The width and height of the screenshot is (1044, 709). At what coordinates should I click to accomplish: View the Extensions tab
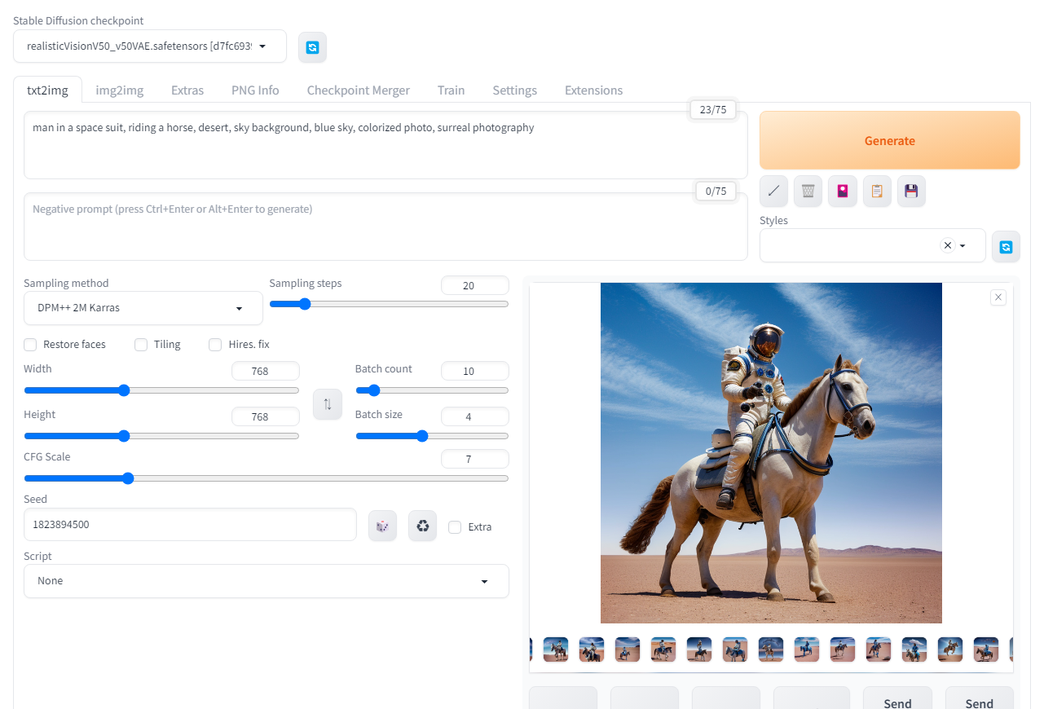tap(593, 90)
